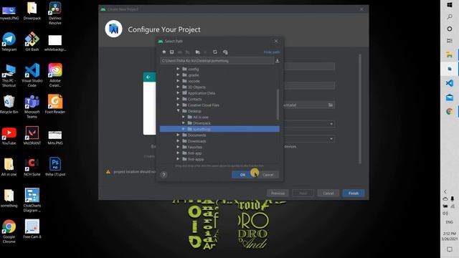Select the VALORANT desktop shortcut

[32, 135]
